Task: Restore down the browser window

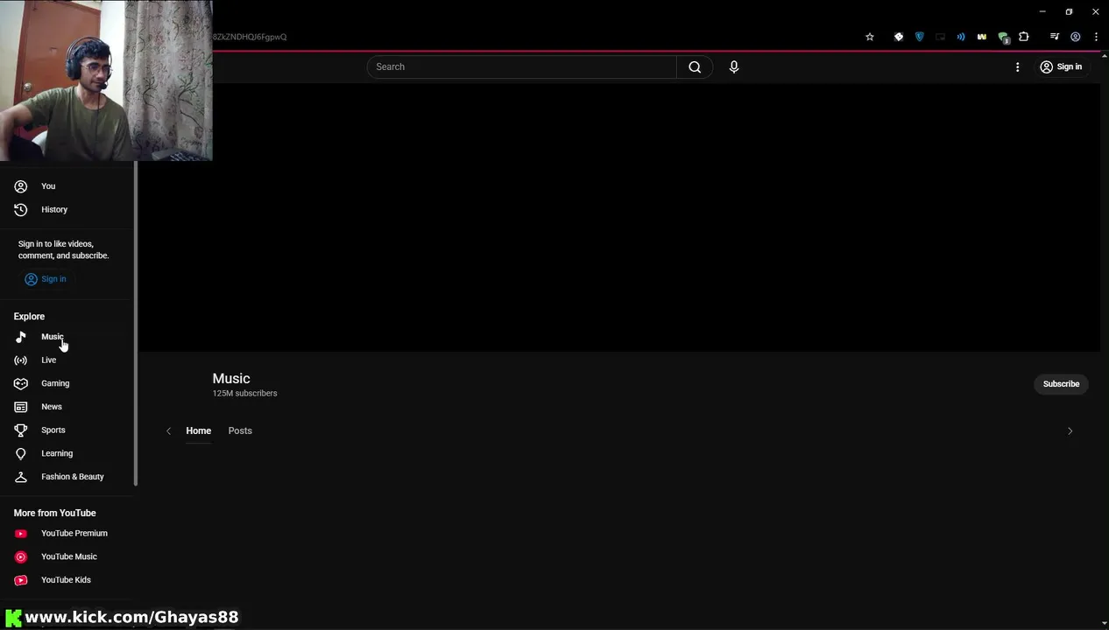Action: [x=1069, y=11]
